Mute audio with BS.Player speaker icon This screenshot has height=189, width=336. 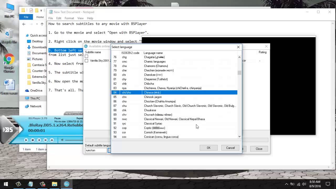point(62,140)
